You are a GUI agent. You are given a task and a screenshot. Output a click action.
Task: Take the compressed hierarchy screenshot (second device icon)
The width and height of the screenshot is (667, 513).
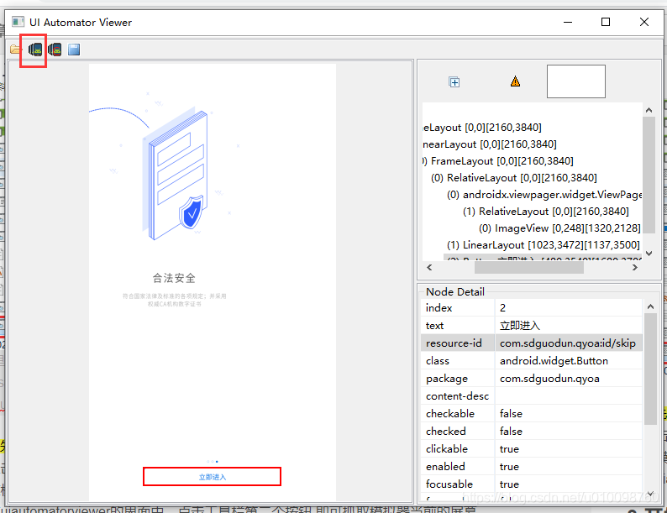(x=55, y=50)
